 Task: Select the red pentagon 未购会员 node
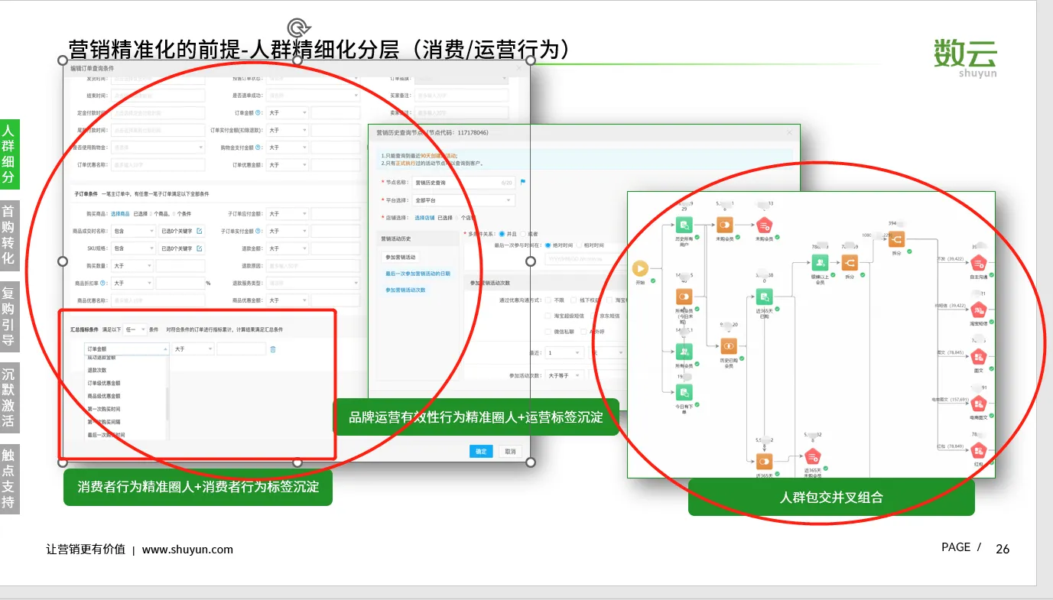(765, 225)
